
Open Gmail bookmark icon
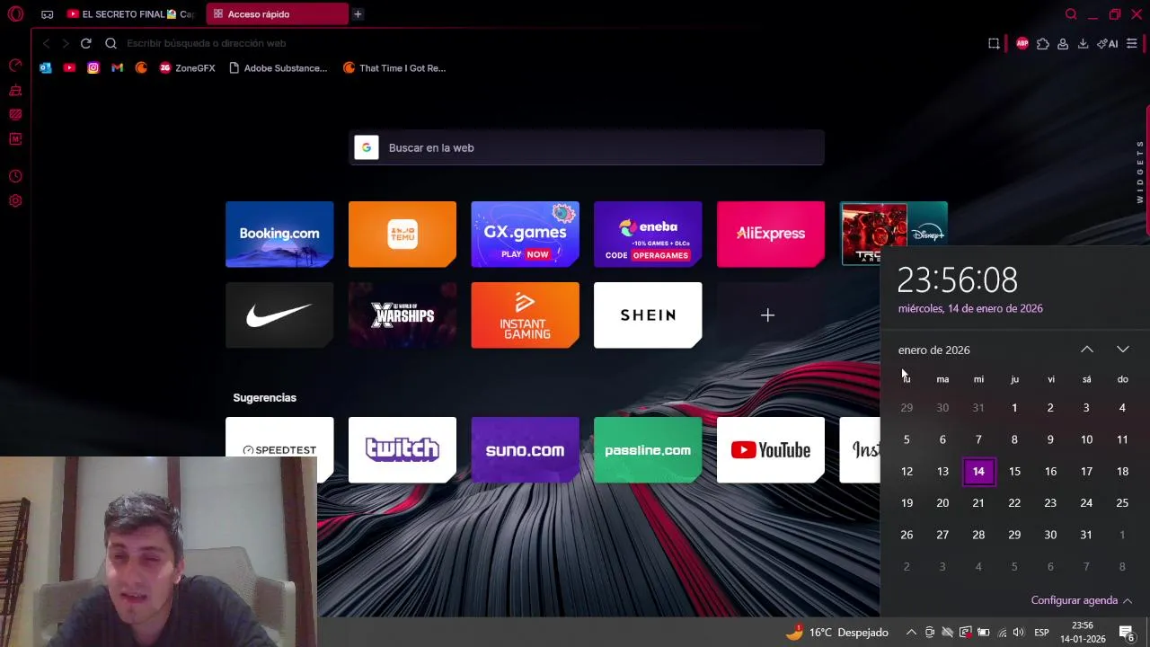coord(117,68)
